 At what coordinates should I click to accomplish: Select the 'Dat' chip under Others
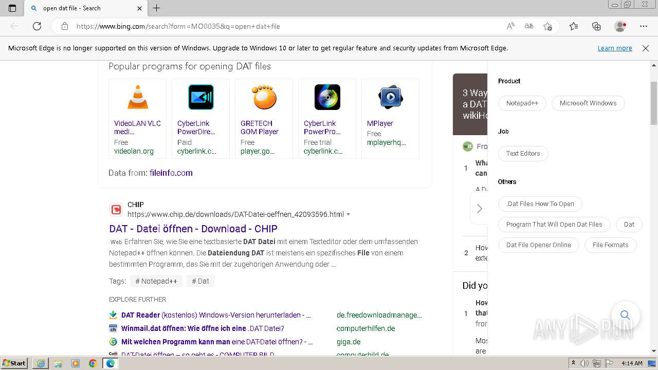629,225
